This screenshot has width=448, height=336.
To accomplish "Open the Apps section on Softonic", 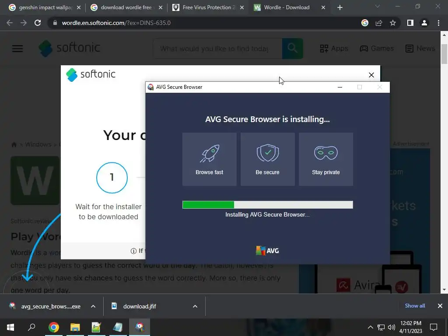I will [x=334, y=48].
